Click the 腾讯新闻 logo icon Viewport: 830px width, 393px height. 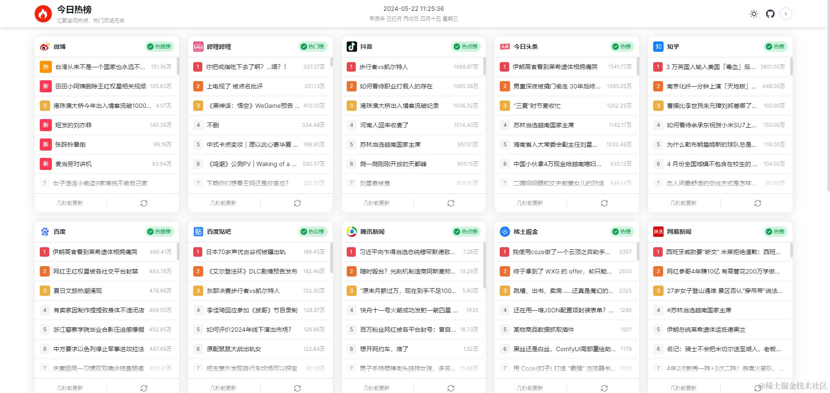click(x=351, y=232)
